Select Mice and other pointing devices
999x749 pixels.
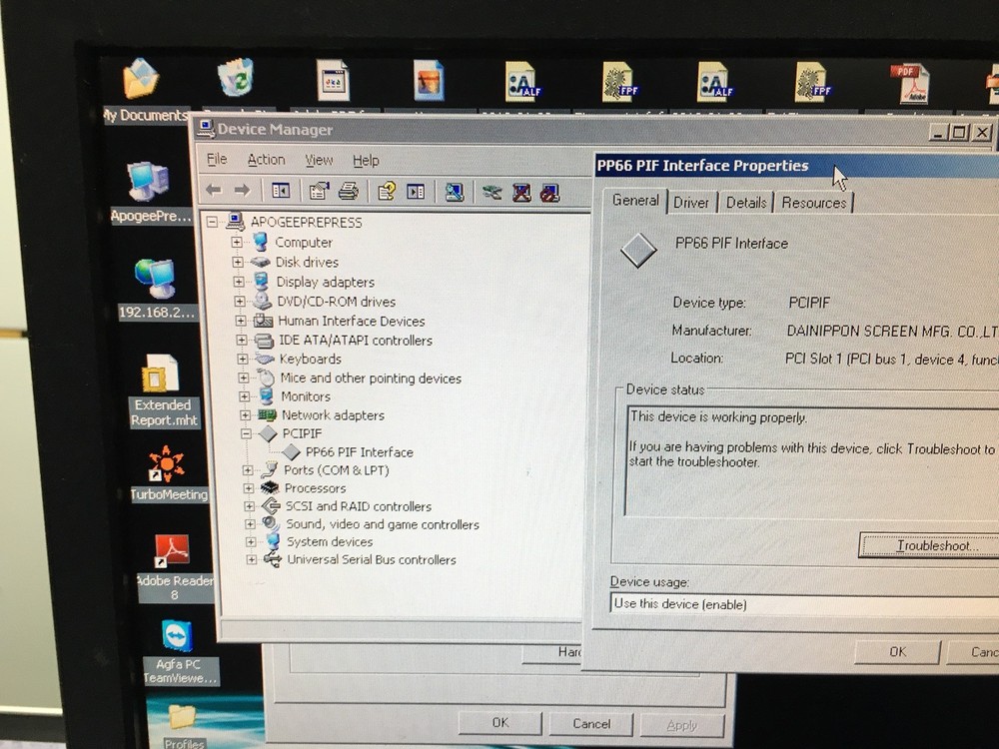click(x=371, y=378)
